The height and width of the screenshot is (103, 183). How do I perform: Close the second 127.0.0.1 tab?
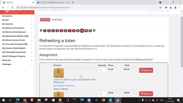[x=67, y=3]
